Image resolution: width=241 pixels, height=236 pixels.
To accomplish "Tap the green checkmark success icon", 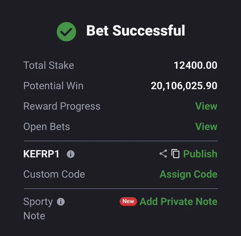I will click(x=66, y=31).
